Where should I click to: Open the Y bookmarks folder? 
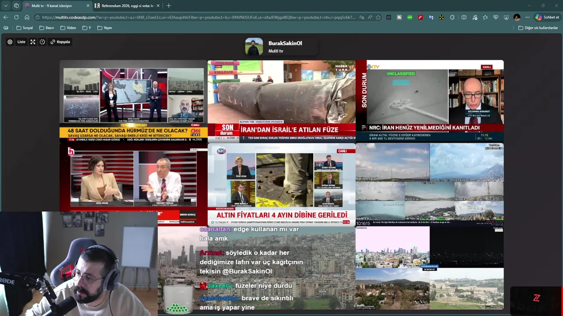tap(87, 28)
